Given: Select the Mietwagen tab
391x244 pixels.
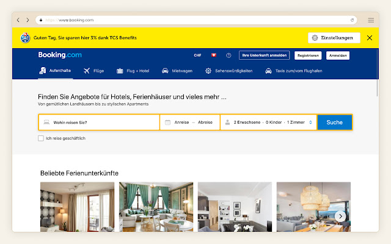Looking at the screenshot, I should 177,71.
